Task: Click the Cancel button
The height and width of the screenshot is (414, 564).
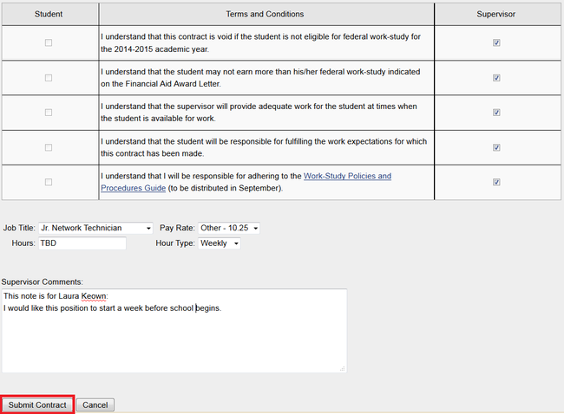Action: point(95,405)
